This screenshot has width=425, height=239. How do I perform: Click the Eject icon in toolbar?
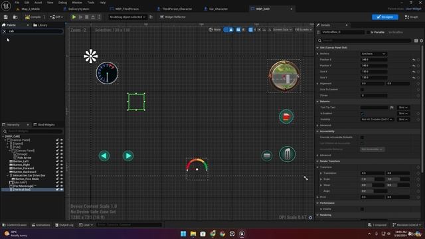pyautogui.click(x=93, y=17)
